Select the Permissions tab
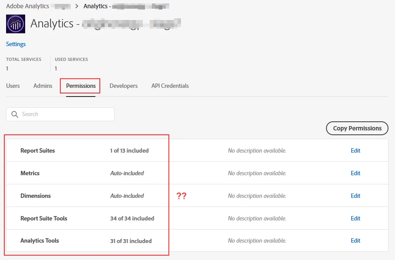 (81, 86)
